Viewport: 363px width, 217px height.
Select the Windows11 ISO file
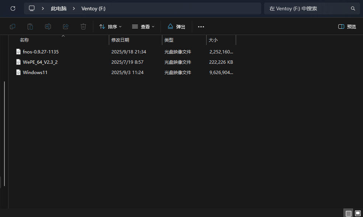click(x=35, y=73)
